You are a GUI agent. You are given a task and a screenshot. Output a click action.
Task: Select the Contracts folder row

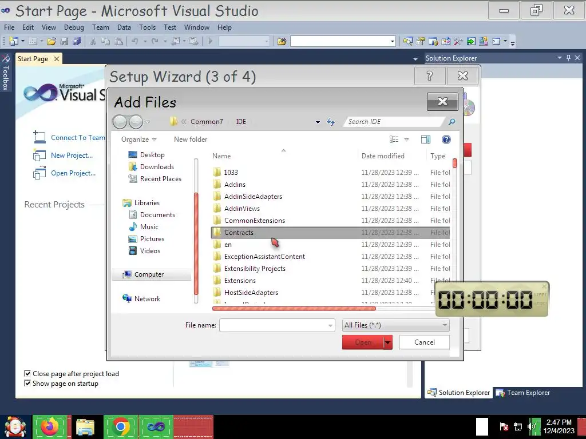[x=330, y=233]
